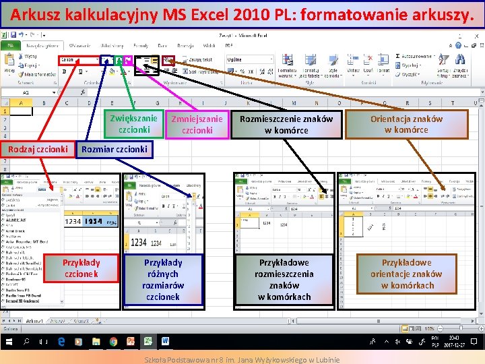Image resolution: width=485 pixels, height=364 pixels.
Task: Switch to the Widok ribbon tab
Action: click(209, 46)
